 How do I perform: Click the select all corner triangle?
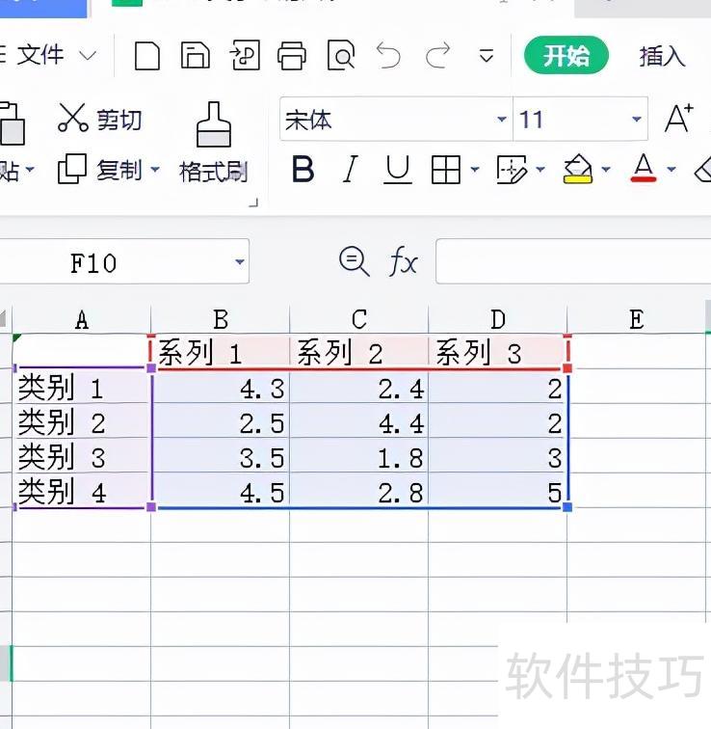coord(5,319)
